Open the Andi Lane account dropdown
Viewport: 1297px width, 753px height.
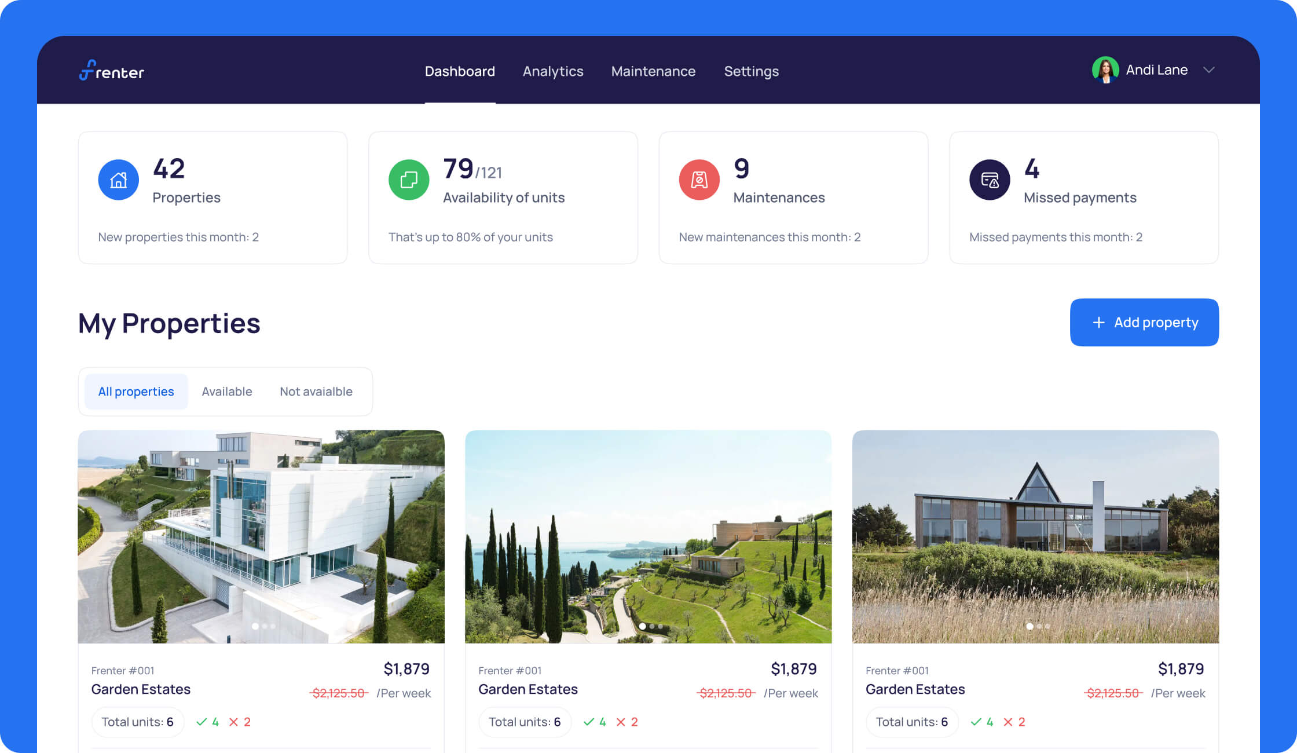tap(1156, 70)
